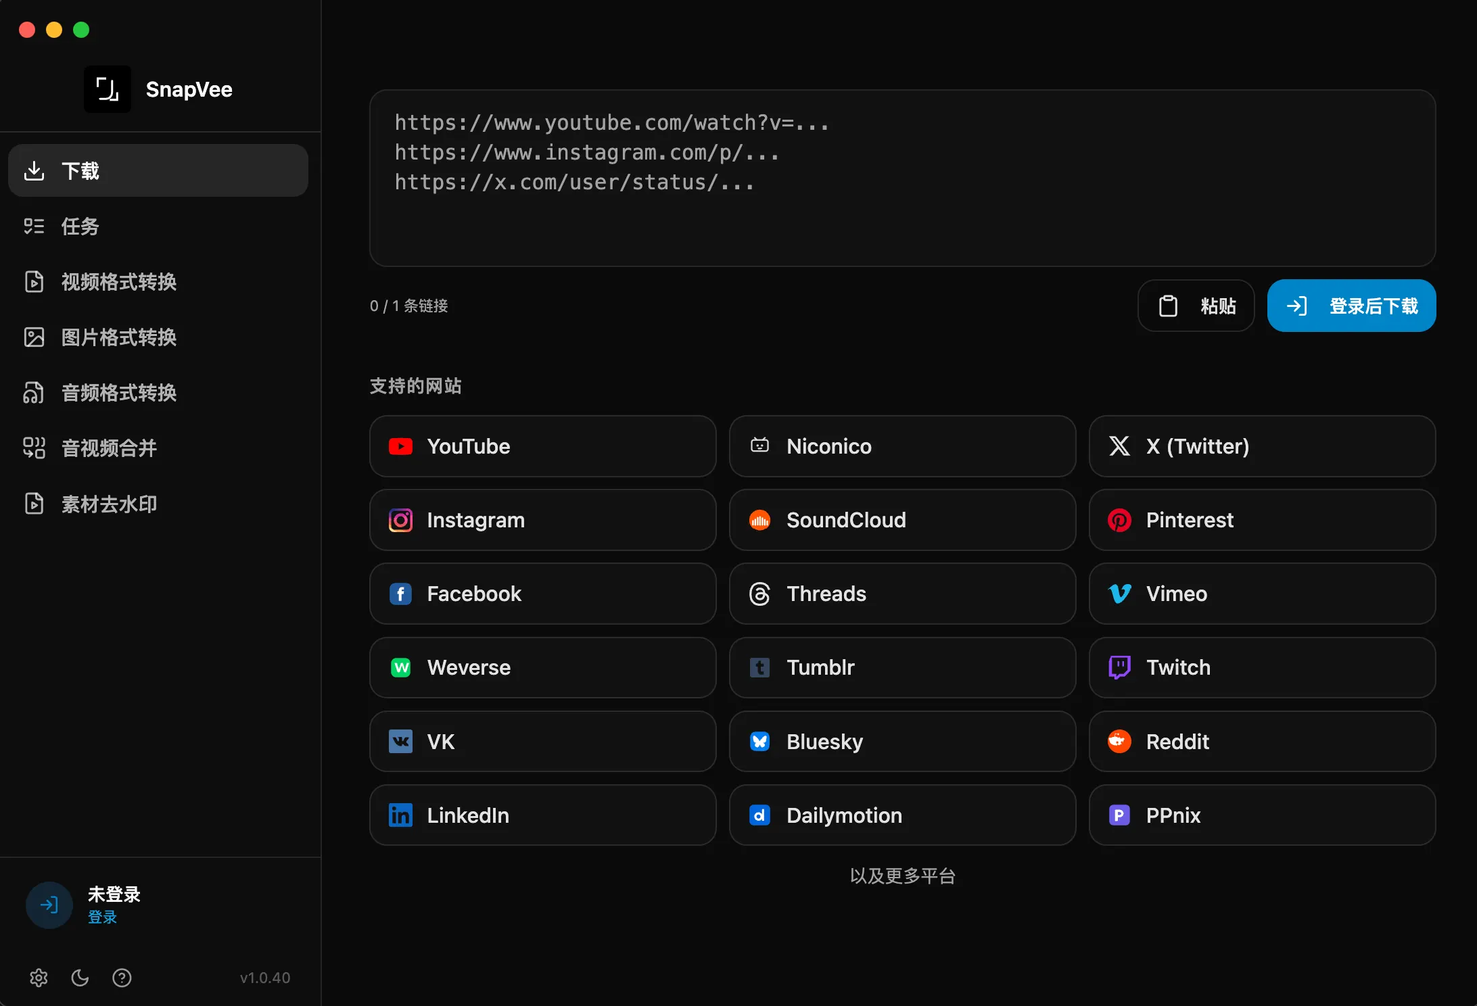The width and height of the screenshot is (1477, 1006).
Task: Click the 支持的网站 heading
Action: 415,385
